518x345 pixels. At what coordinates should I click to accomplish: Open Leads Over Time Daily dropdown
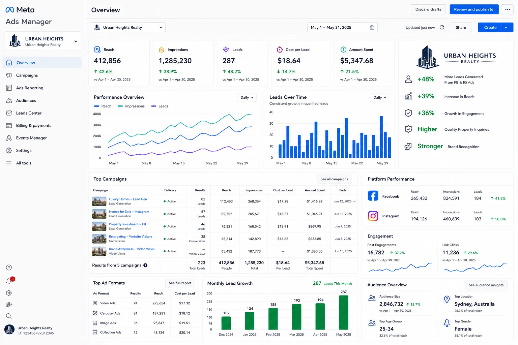(380, 97)
